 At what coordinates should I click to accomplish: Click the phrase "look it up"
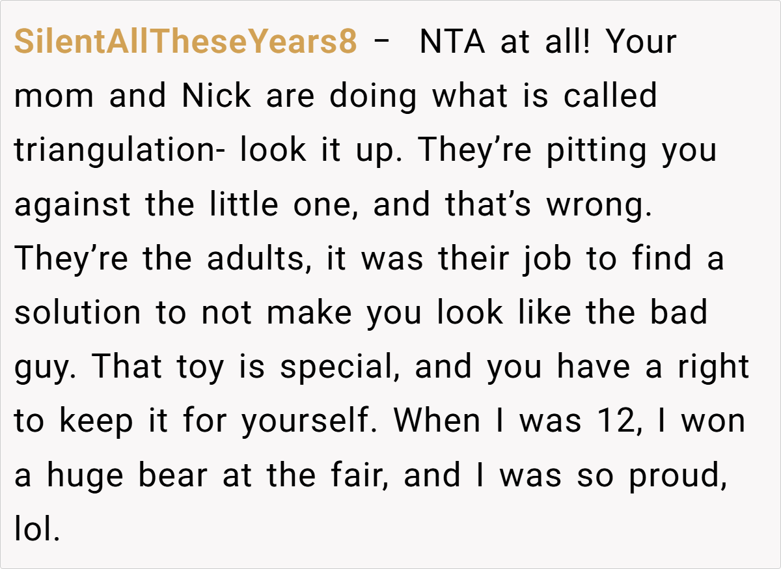point(323,151)
